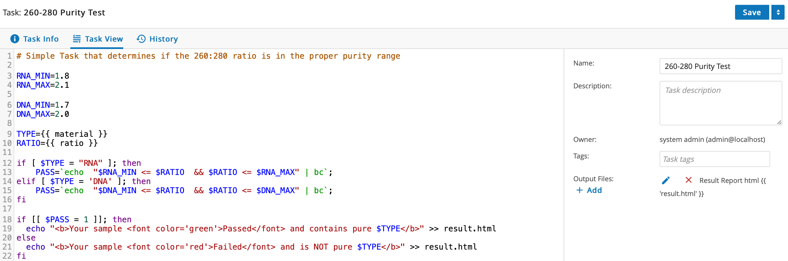Open the History tab
The image size is (788, 261).
click(x=157, y=39)
